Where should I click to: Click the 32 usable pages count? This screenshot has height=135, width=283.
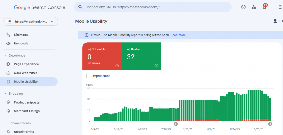[x=131, y=57]
